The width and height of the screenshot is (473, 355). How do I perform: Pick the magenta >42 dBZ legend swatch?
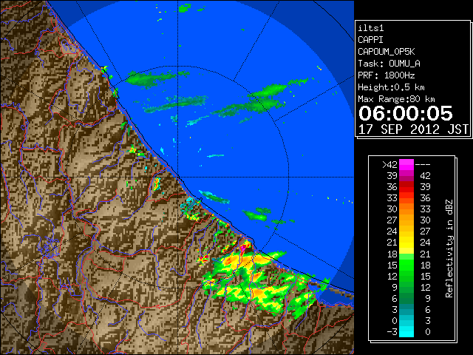406,165
